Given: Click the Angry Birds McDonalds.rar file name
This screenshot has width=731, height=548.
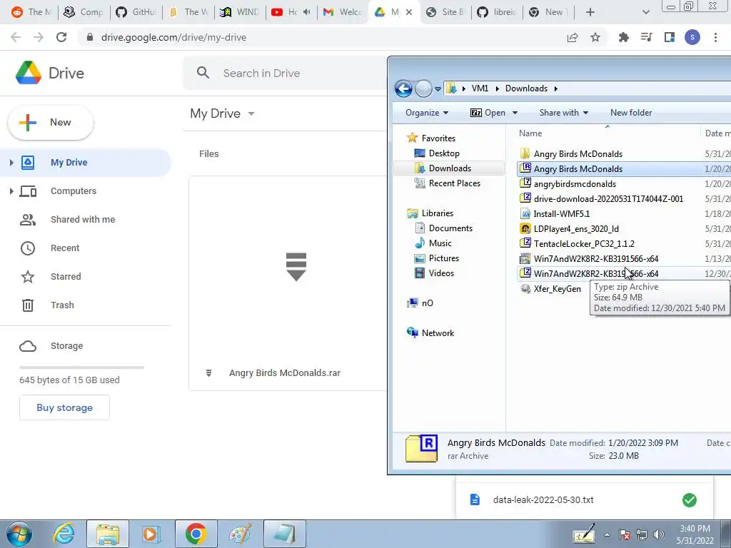Looking at the screenshot, I should click(x=284, y=372).
